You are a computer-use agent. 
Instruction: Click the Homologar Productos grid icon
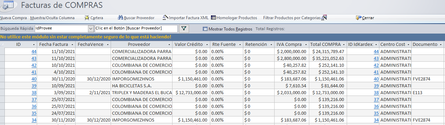point(213,18)
